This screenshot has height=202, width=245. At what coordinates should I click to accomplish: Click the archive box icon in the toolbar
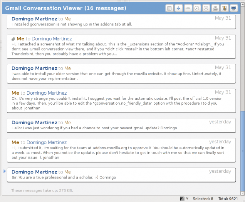tap(224, 8)
